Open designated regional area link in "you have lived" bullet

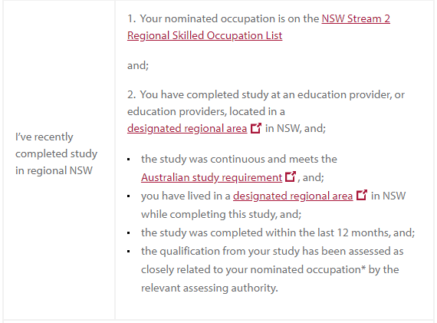click(x=293, y=196)
